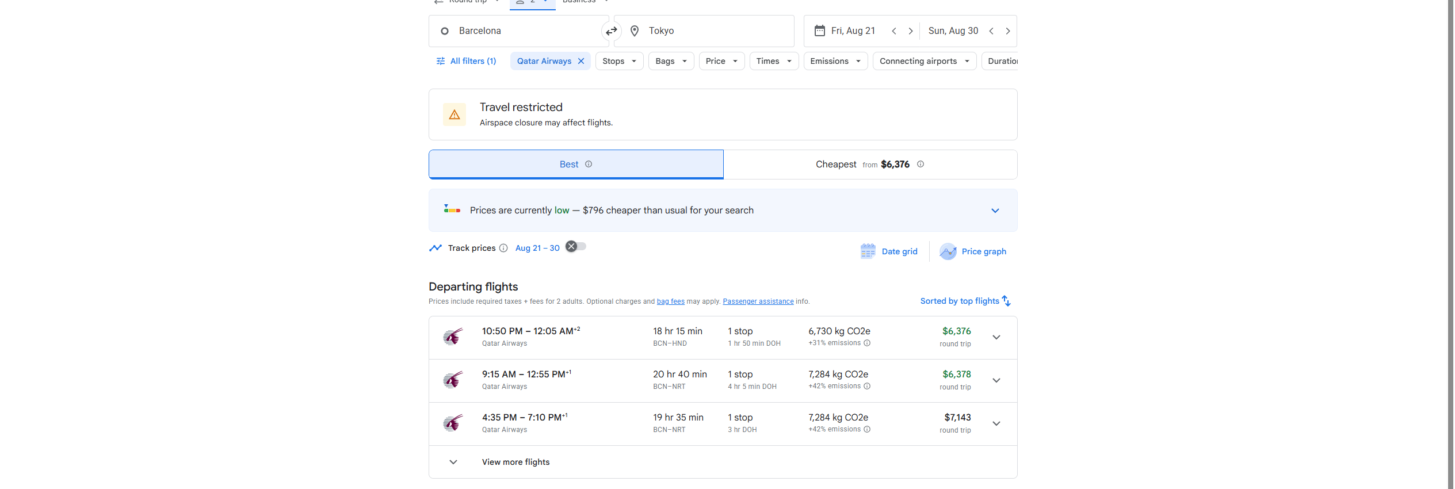
Task: Open Connecting airports filter dropdown
Action: [925, 61]
